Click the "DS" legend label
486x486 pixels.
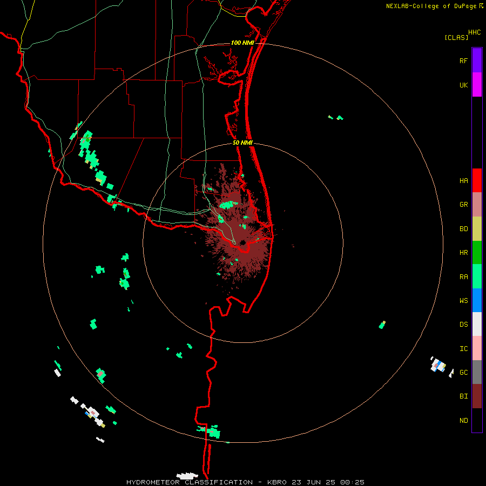(463, 325)
